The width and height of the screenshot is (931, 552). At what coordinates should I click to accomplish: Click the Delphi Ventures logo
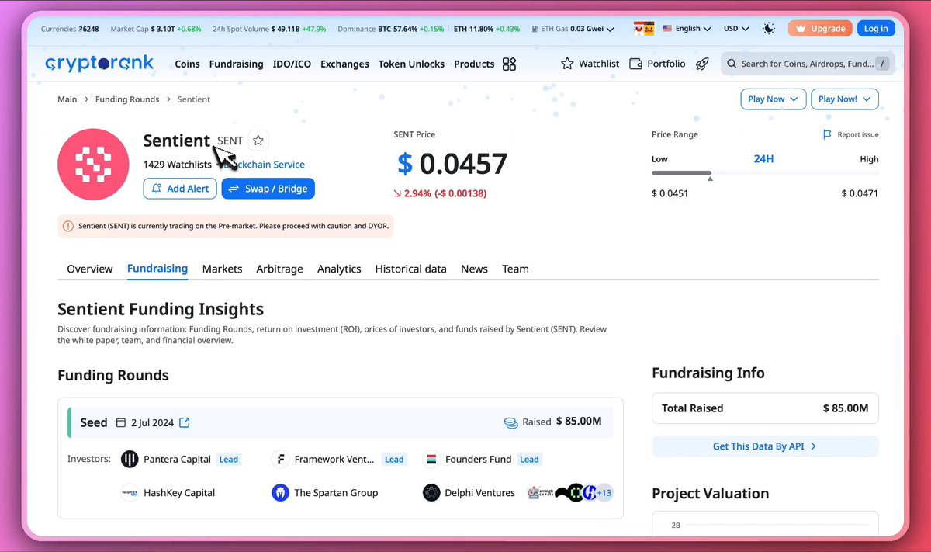click(431, 492)
